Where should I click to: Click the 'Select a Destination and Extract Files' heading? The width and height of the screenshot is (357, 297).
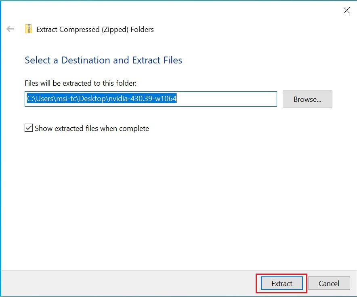tap(103, 60)
